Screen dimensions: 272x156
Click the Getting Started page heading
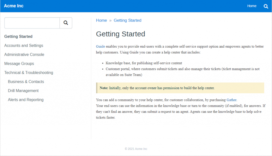pos(120,34)
